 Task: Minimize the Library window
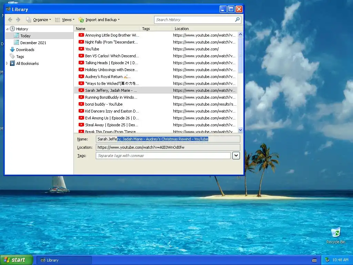(223, 9)
